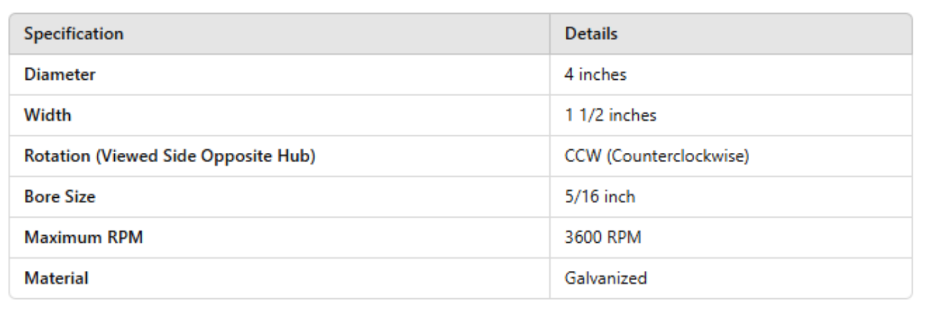Image resolution: width=927 pixels, height=312 pixels.
Task: Click the 1 1/2 fraction in Width row
Action: [584, 115]
